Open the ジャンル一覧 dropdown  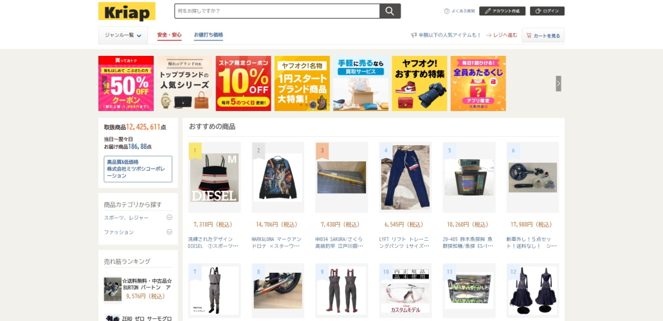coord(123,35)
